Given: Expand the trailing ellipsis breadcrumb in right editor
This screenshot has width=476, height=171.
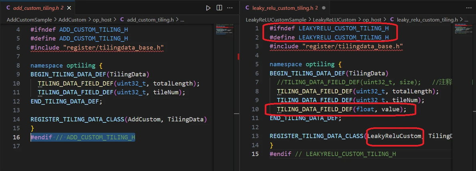Looking at the screenshot, I should pyautogui.click(x=466, y=19).
